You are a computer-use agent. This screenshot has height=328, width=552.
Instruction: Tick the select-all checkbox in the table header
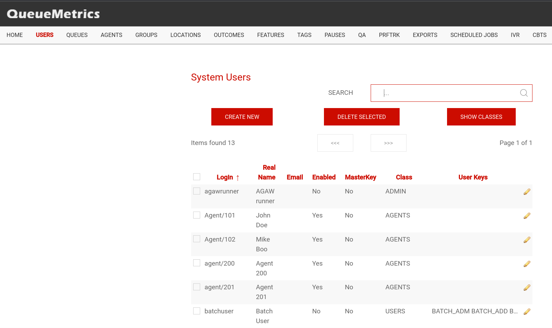[197, 177]
